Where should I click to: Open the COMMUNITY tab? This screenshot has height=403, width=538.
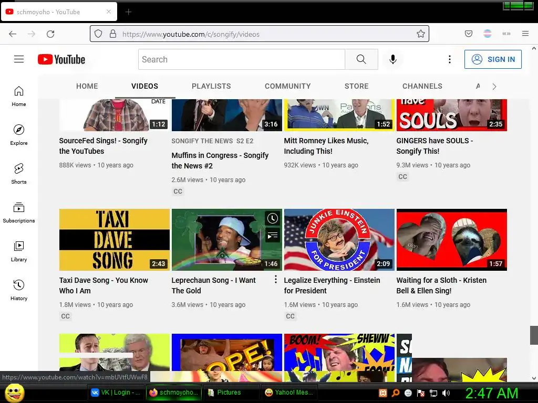(287, 86)
